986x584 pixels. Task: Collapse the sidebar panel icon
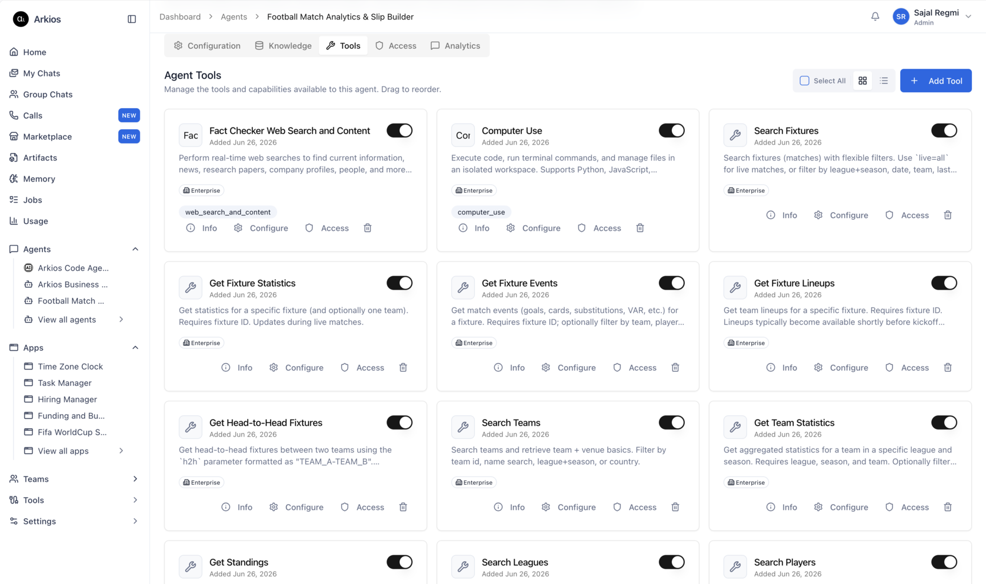click(x=132, y=19)
